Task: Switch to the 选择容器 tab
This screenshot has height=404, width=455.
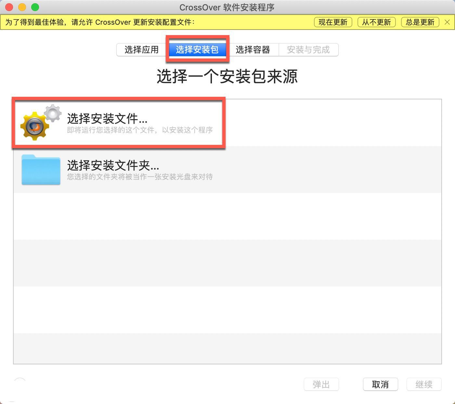Action: (253, 50)
